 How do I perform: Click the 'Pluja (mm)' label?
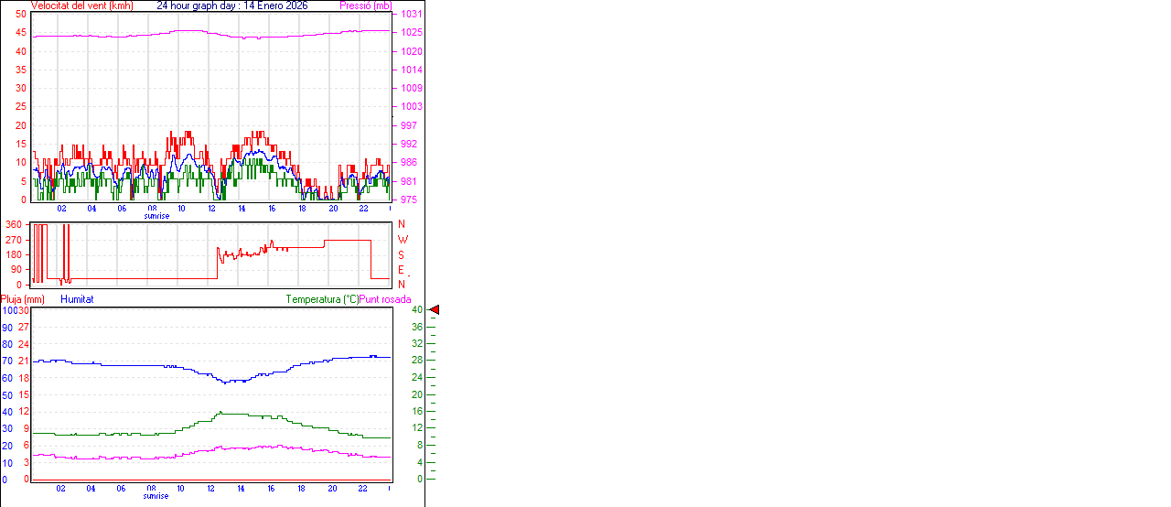pos(23,299)
